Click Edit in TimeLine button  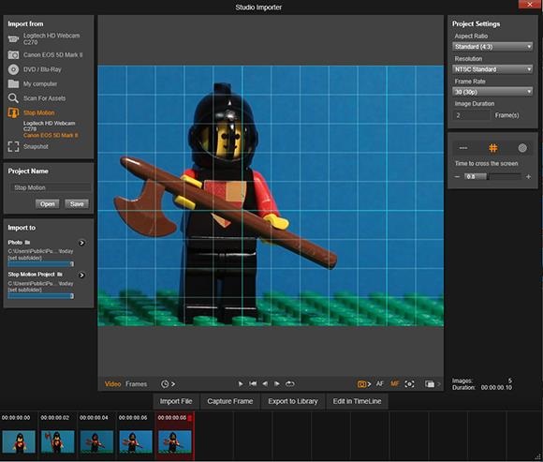pos(357,401)
